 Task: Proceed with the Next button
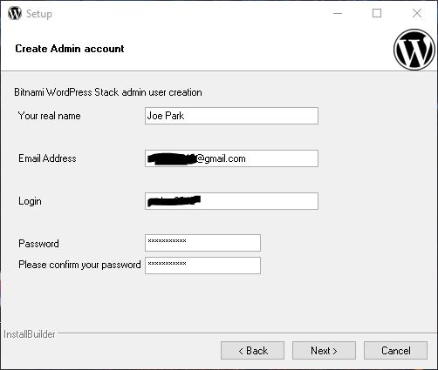[x=324, y=351]
